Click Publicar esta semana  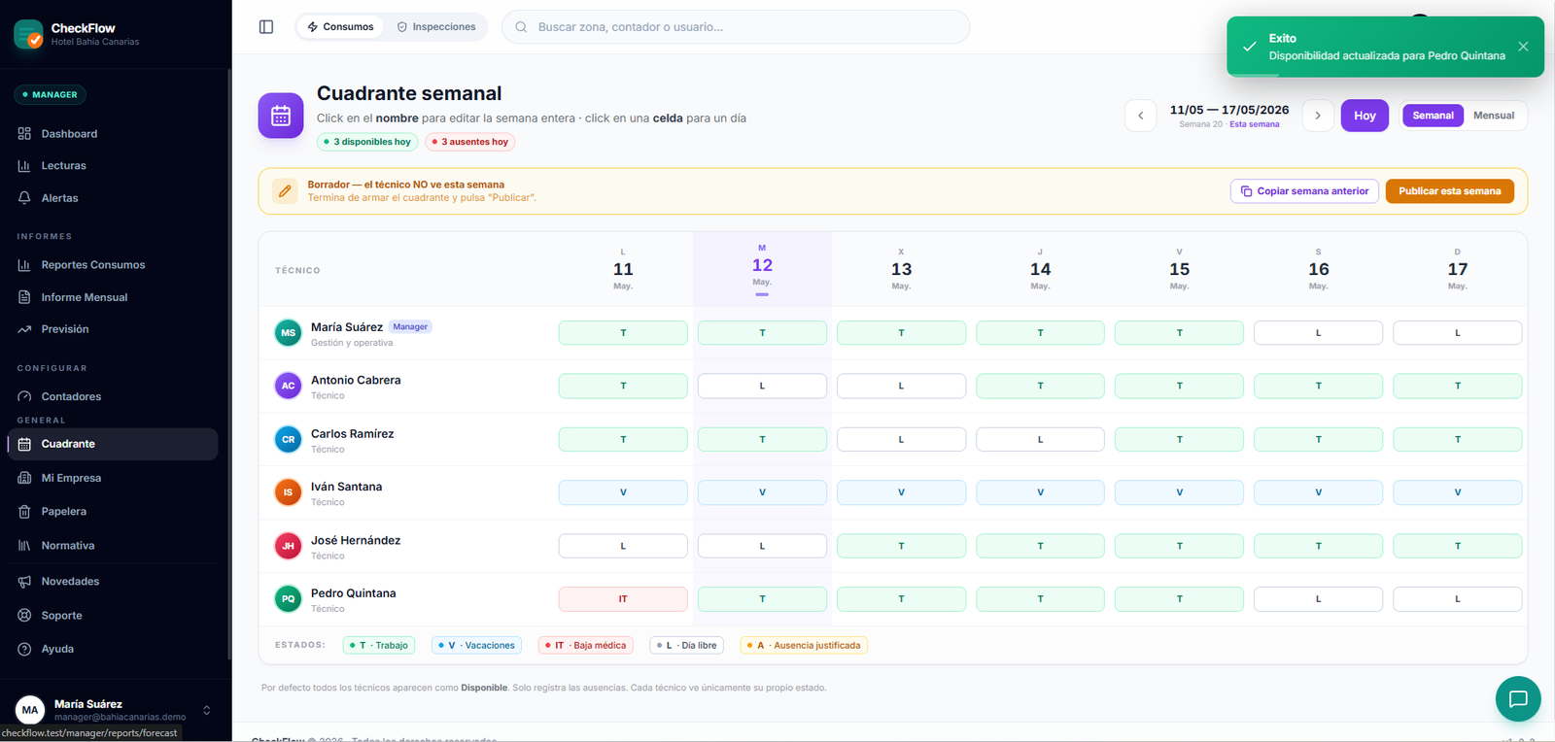coord(1450,191)
